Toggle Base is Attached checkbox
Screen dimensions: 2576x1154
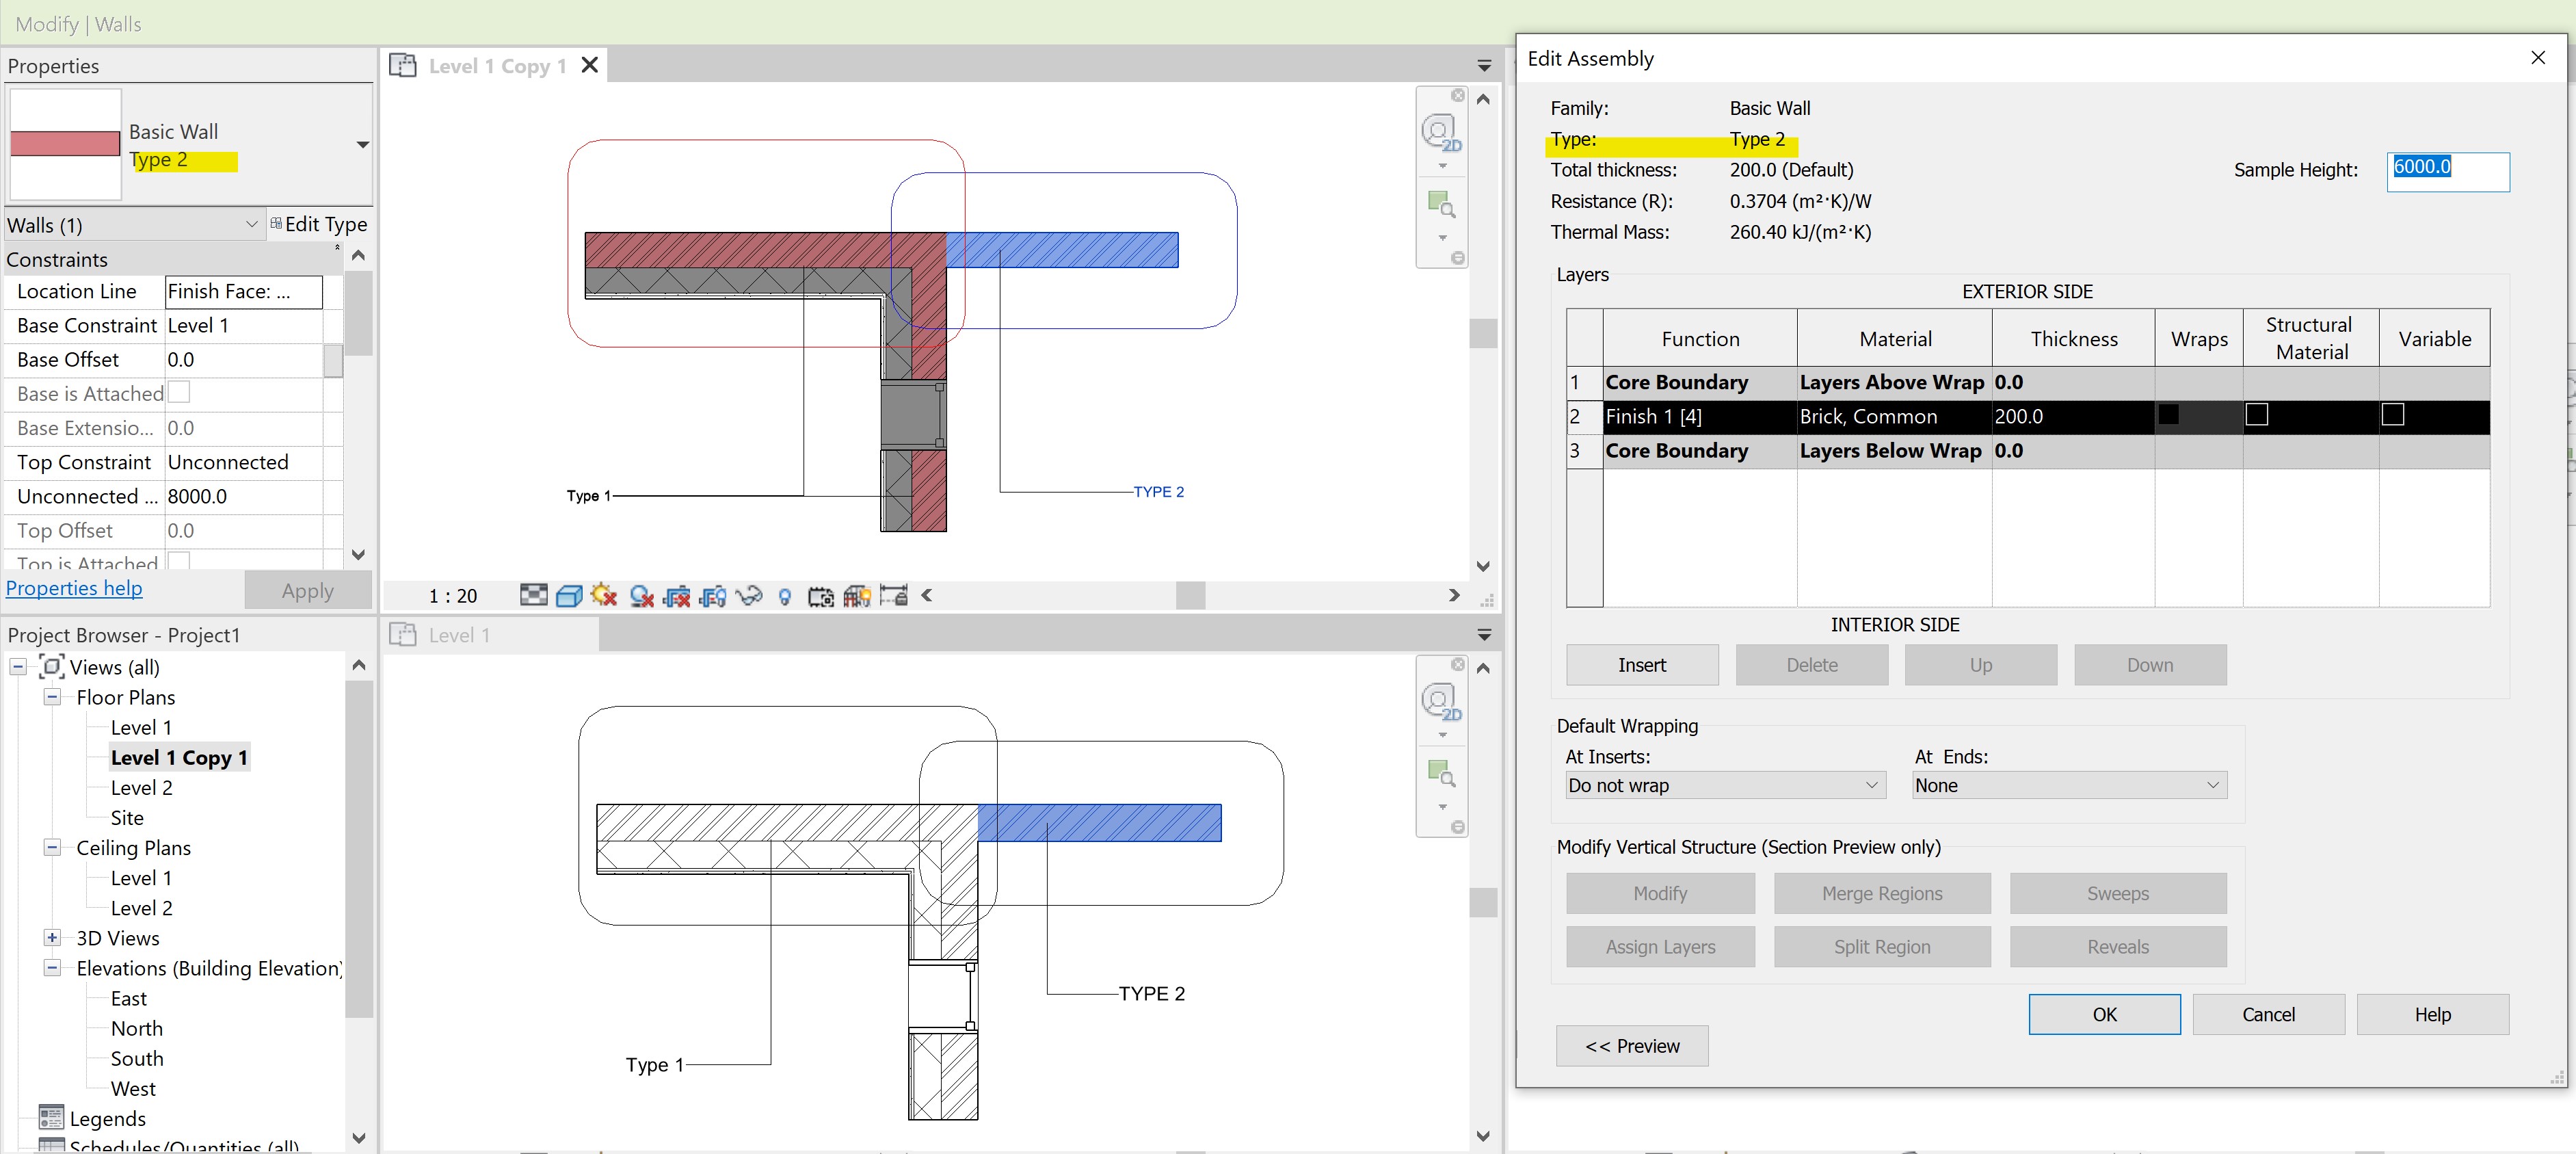pyautogui.click(x=180, y=392)
